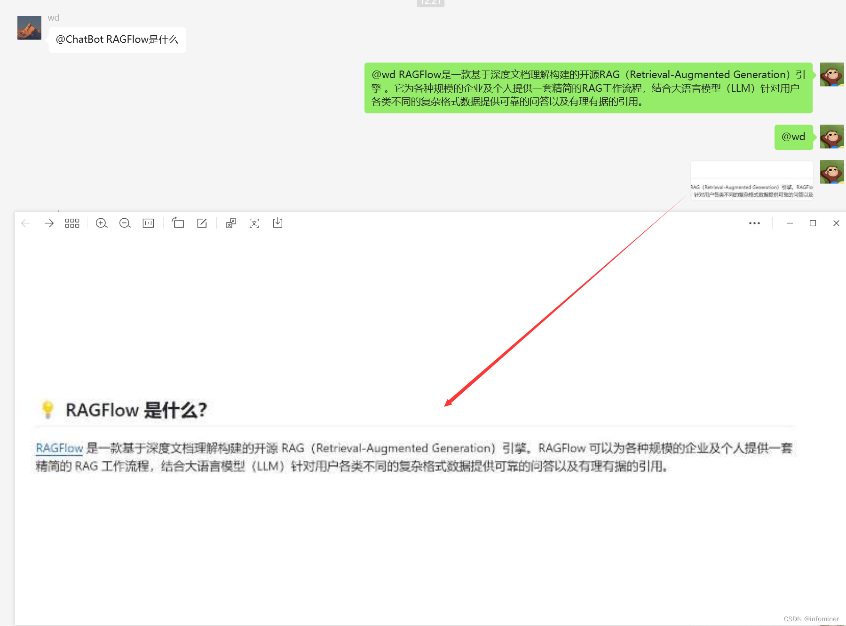The width and height of the screenshot is (846, 626).
Task: Go to previous image with back arrow
Action: [x=26, y=223]
